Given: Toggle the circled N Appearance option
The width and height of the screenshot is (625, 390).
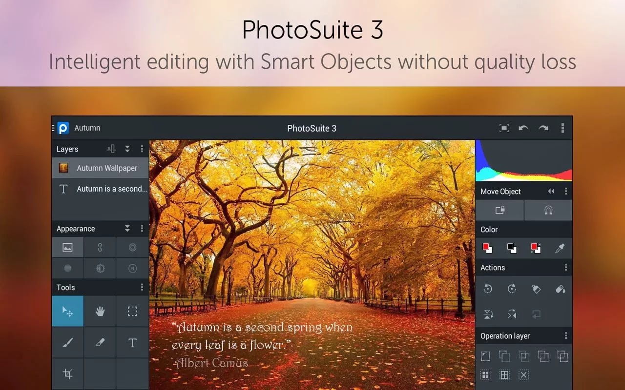Looking at the screenshot, I should [x=132, y=268].
